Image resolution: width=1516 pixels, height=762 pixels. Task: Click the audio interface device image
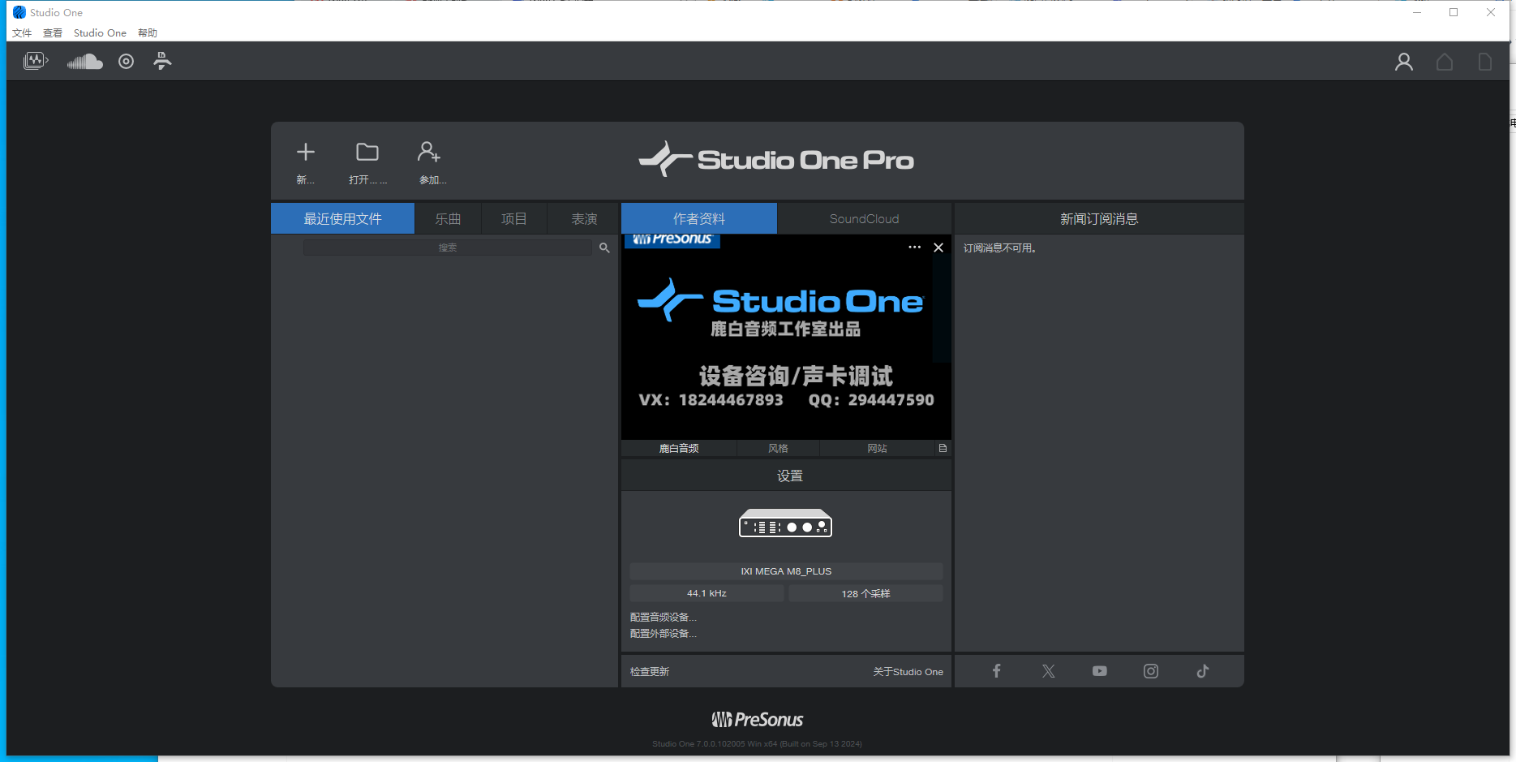[x=785, y=523]
